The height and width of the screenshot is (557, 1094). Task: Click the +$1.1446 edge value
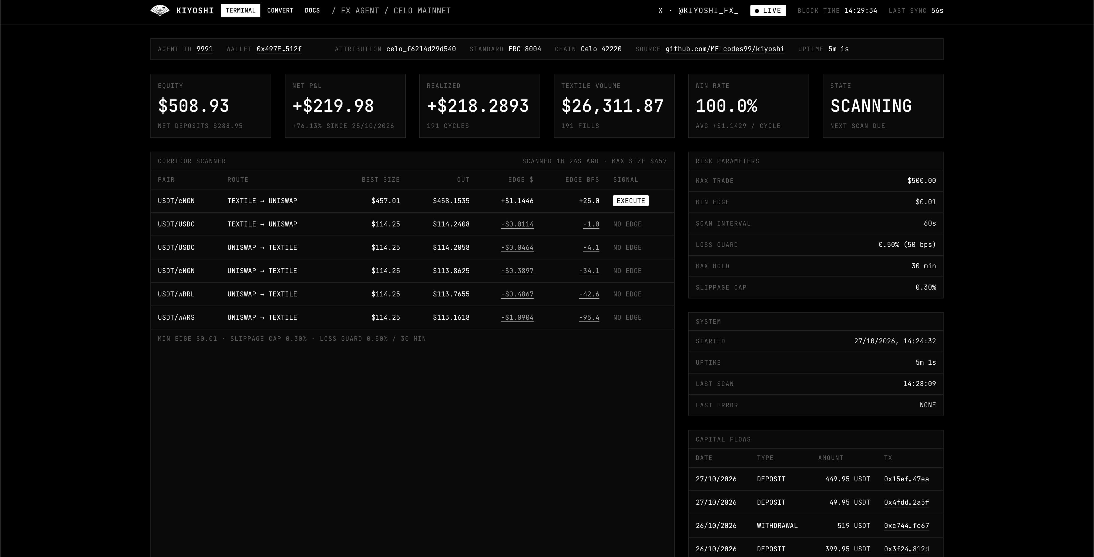tap(517, 201)
